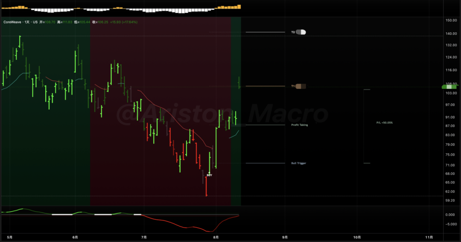Image resolution: width=461 pixels, height=242 pixels.
Task: Select the green current price tag on axis
Action: pyautogui.click(x=449, y=87)
